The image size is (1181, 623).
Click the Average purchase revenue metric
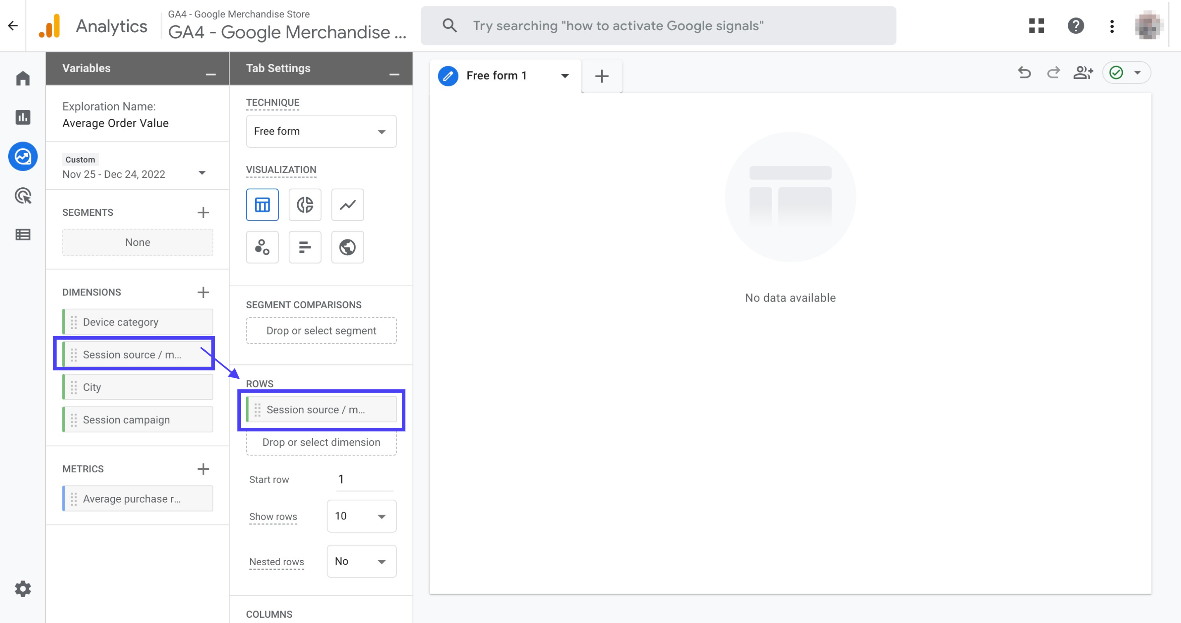point(138,499)
